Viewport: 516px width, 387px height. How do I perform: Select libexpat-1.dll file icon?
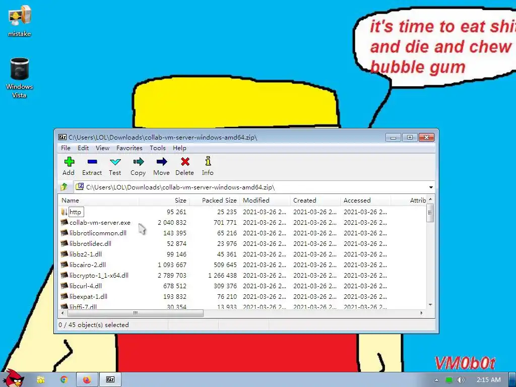[x=64, y=296]
